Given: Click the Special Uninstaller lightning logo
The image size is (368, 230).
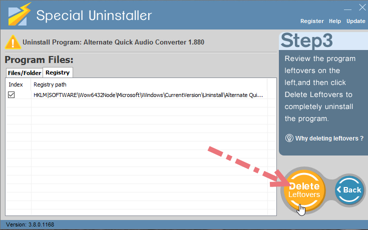Looking at the screenshot, I should [x=20, y=14].
